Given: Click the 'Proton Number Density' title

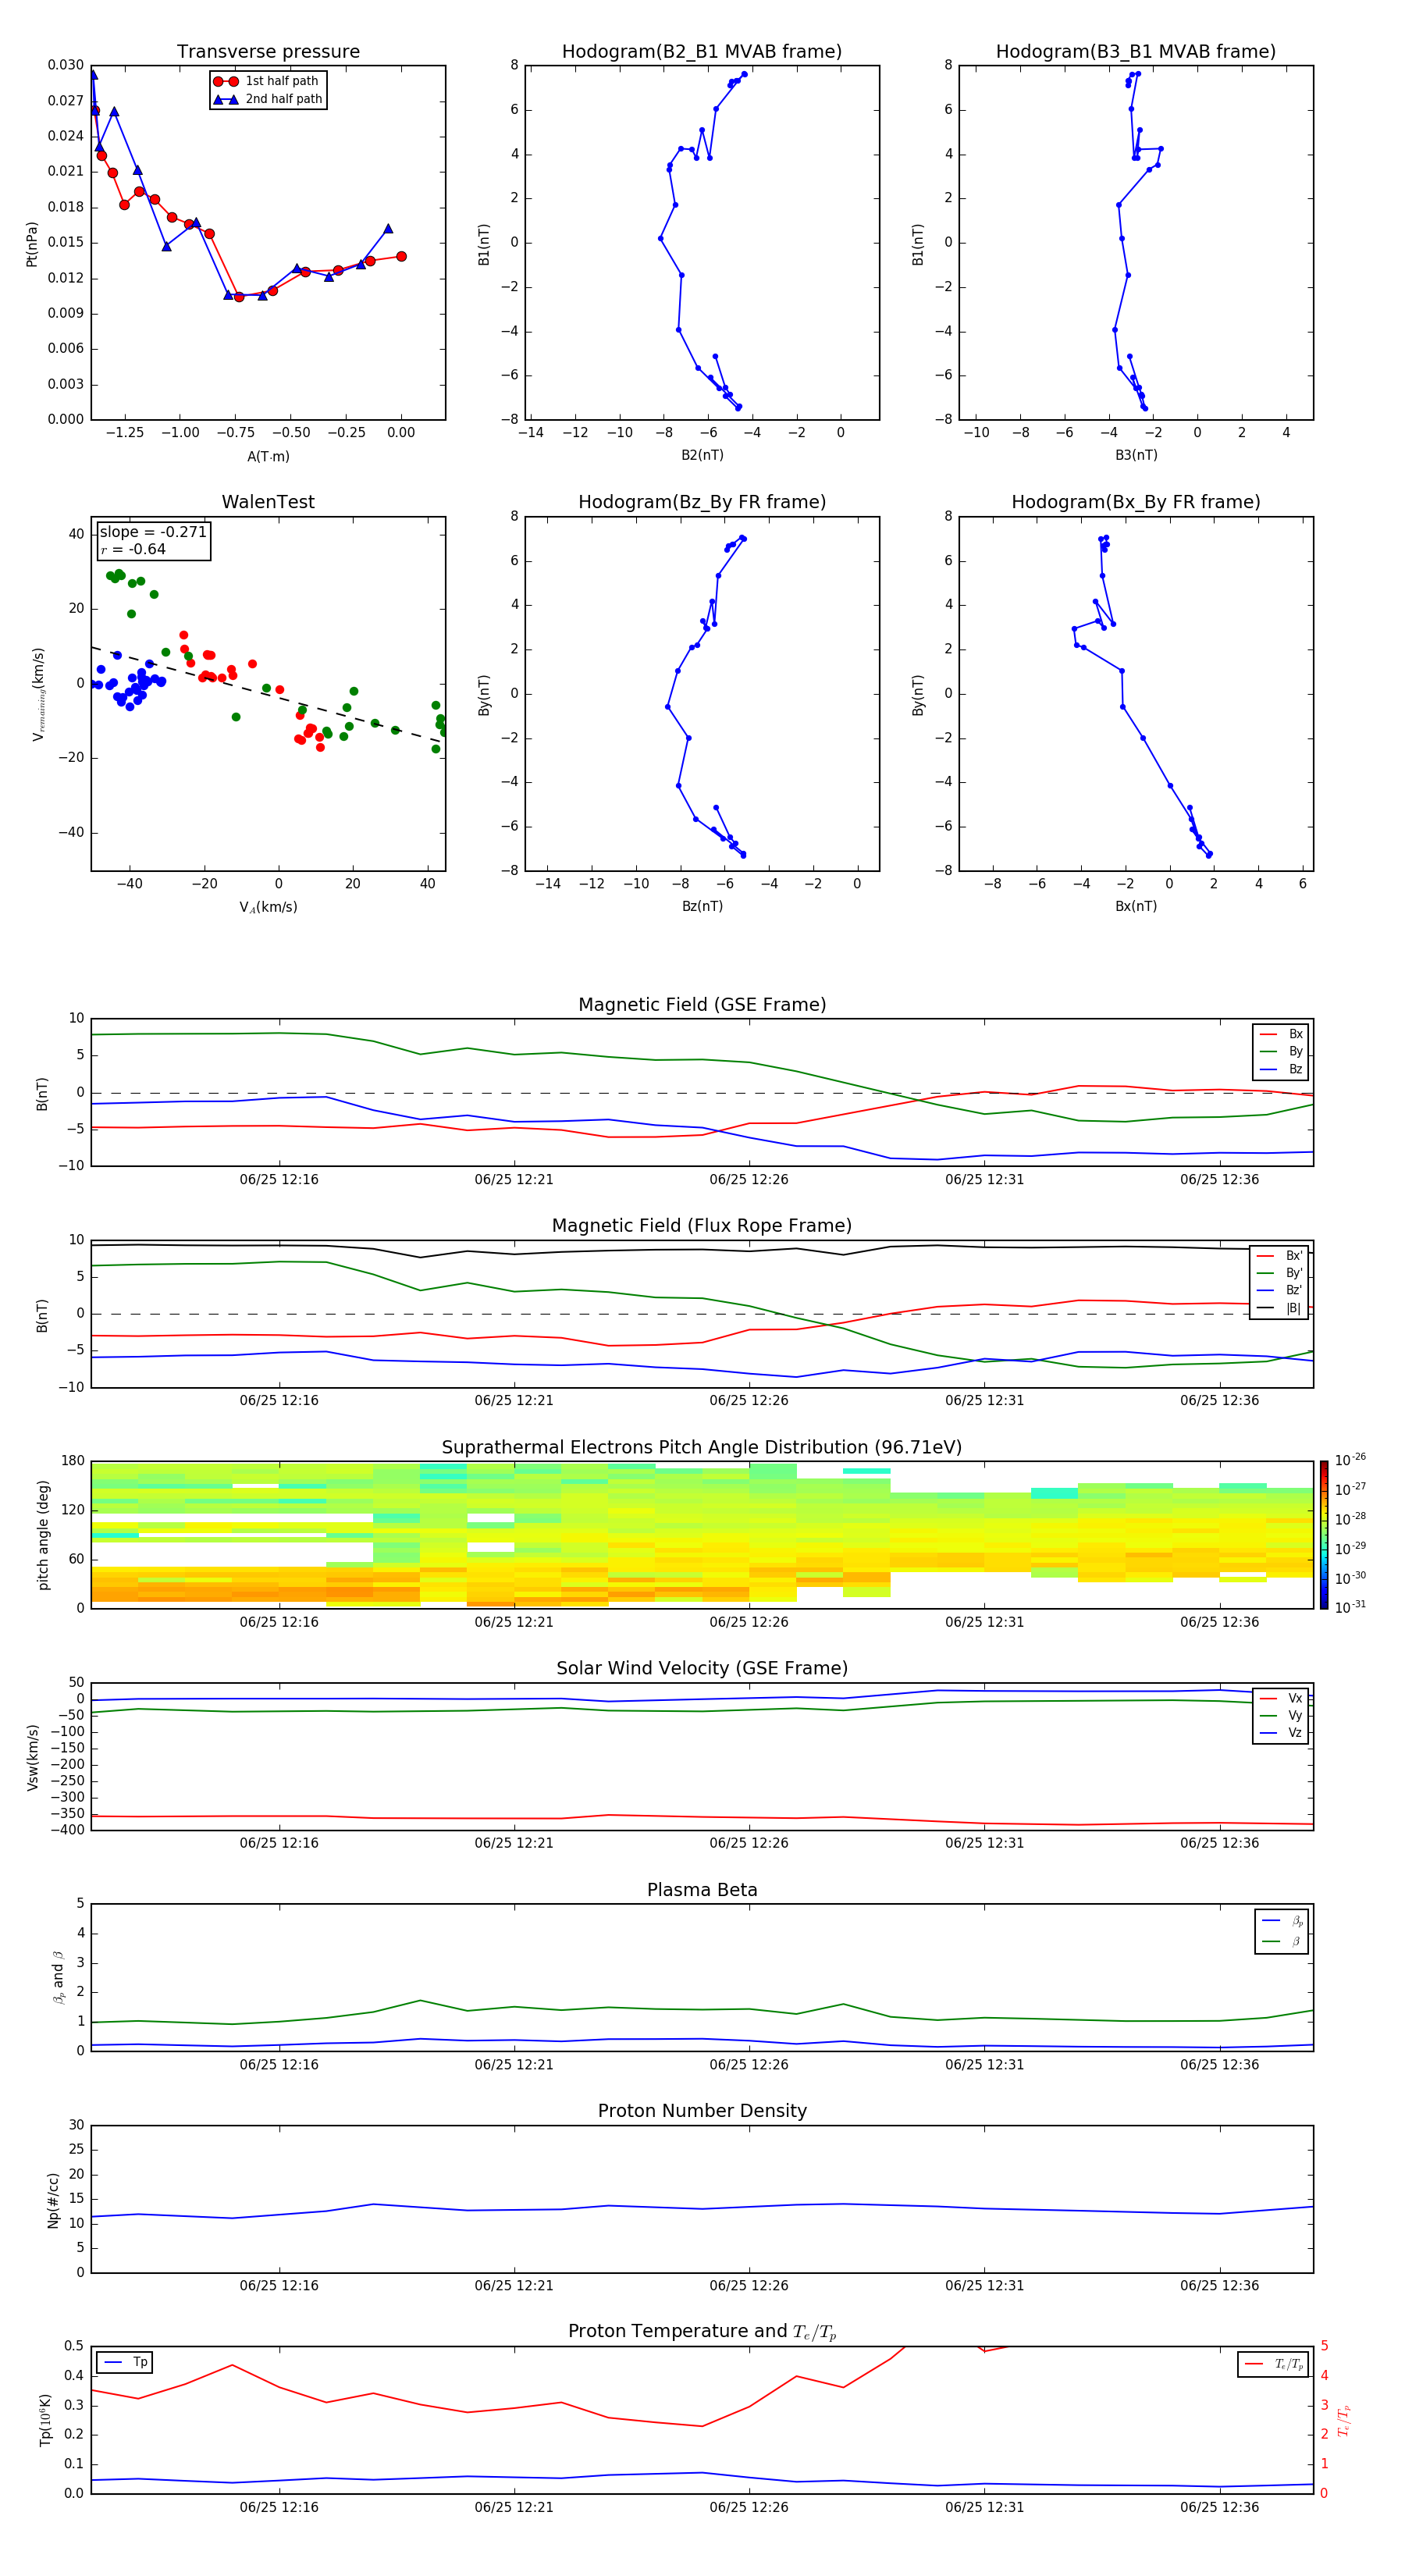Looking at the screenshot, I should point(702,2111).
